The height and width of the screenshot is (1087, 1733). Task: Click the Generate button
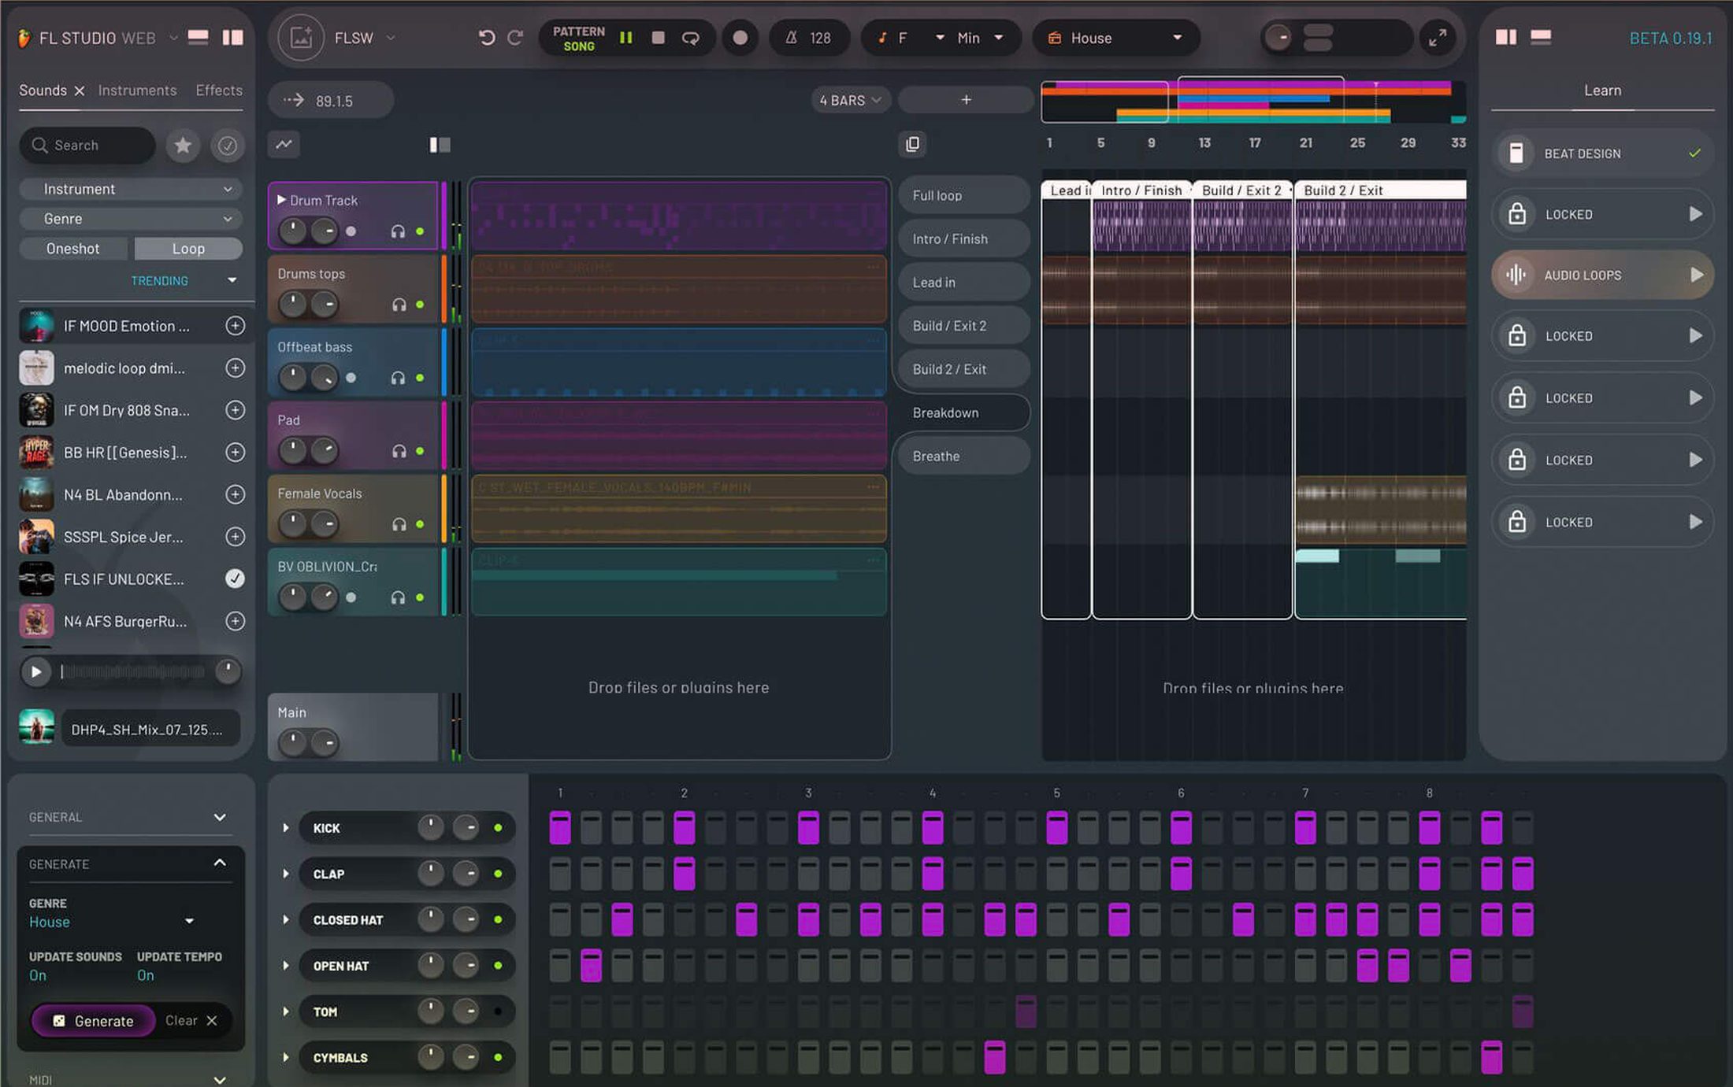(93, 1021)
